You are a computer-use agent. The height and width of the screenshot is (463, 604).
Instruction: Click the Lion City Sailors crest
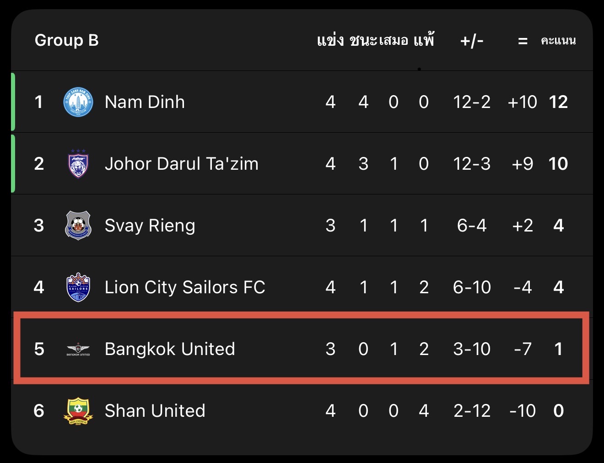click(78, 287)
